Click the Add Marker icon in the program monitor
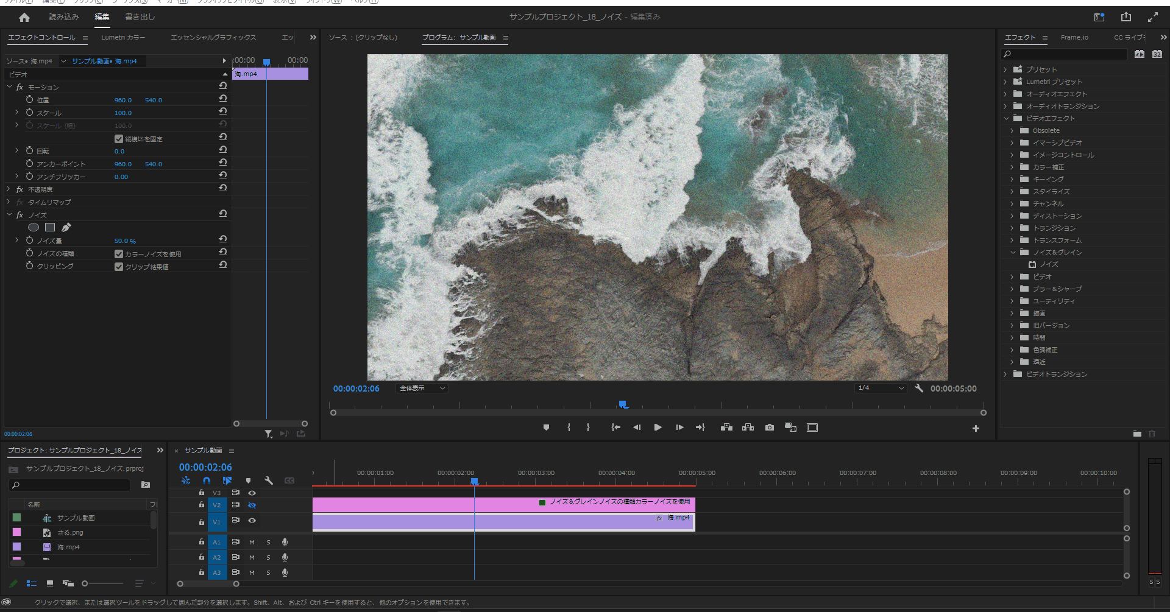 (546, 427)
